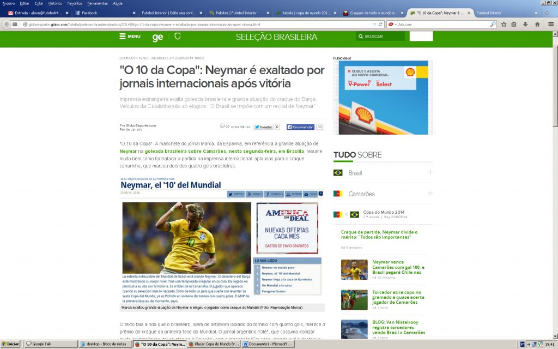The height and width of the screenshot is (349, 558).
Task: Open the article 'Craque da partida, Neymar divide o mérito'
Action: [381, 234]
